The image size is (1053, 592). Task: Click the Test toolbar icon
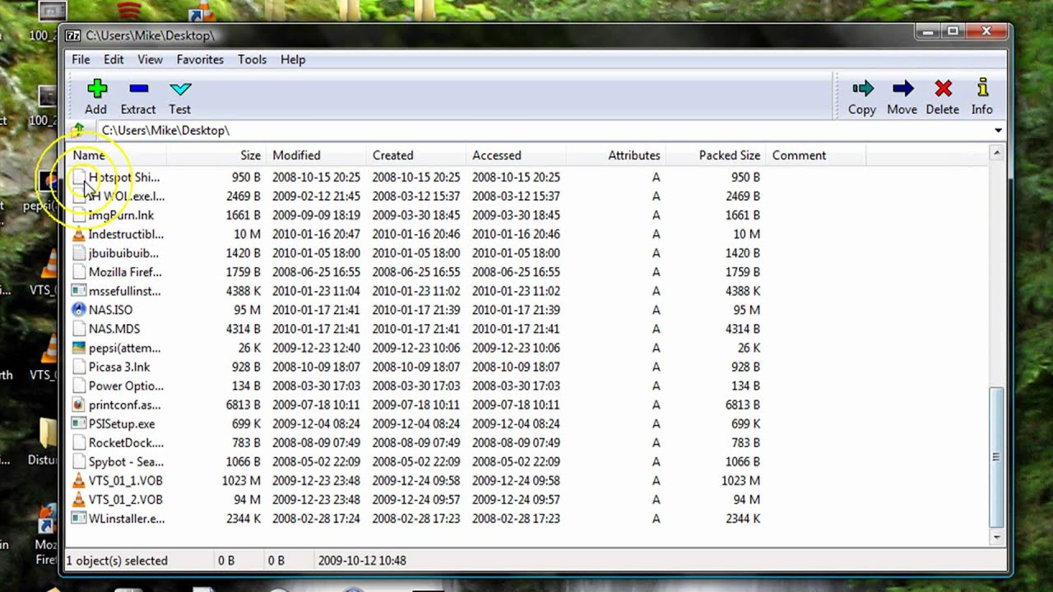(180, 89)
